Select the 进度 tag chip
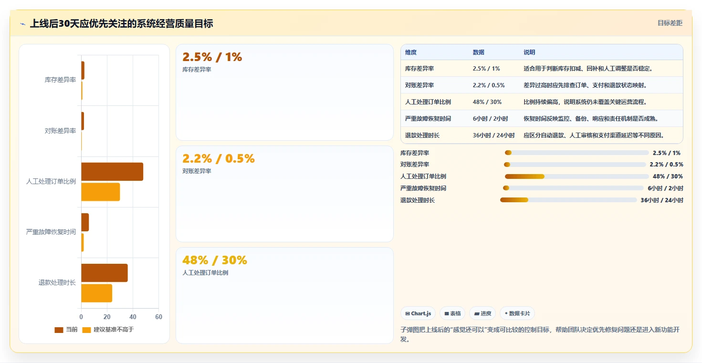This screenshot has width=702, height=363. click(x=482, y=313)
